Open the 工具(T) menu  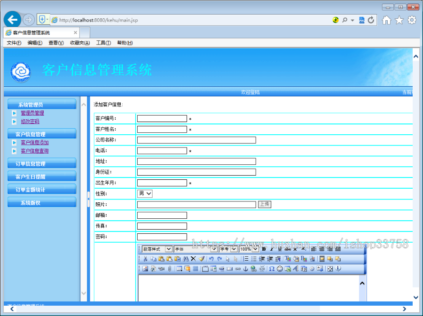click(x=103, y=43)
